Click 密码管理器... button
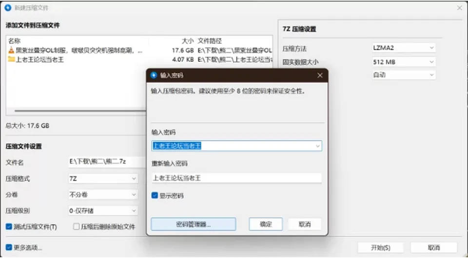 194,224
